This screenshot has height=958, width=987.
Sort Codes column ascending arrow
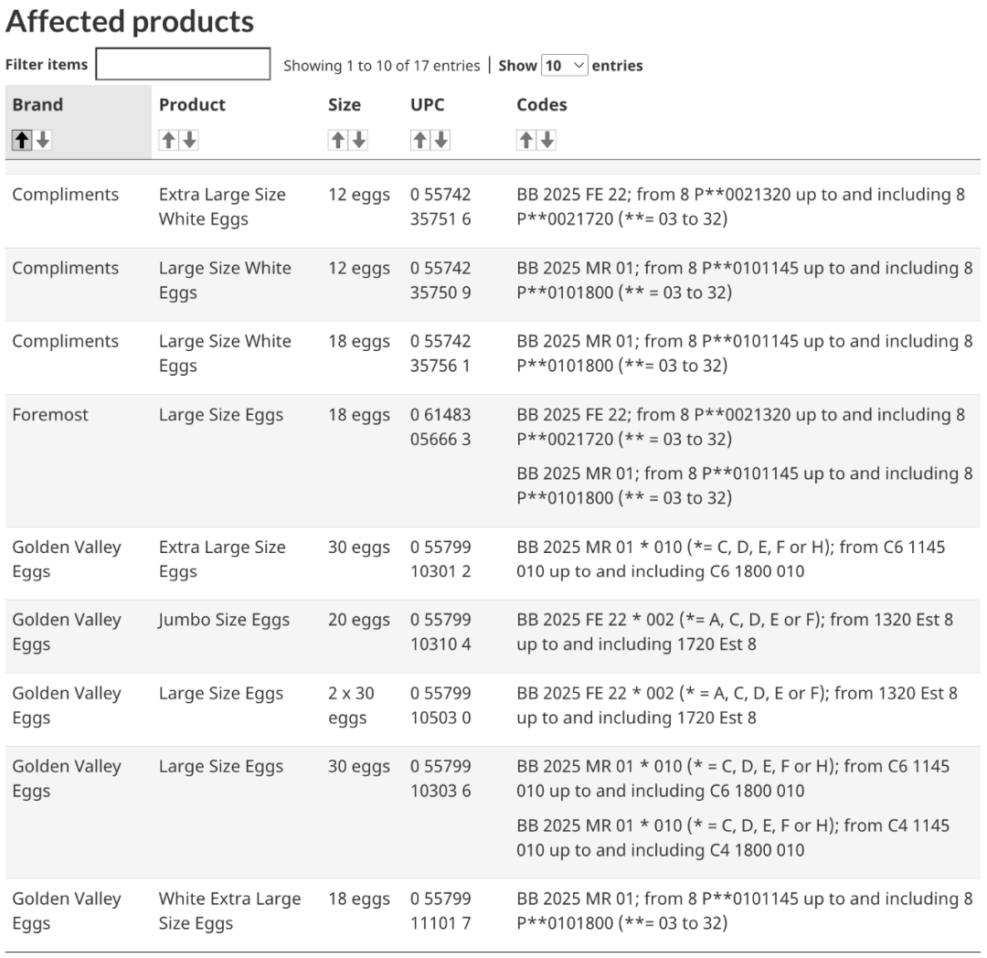pyautogui.click(x=525, y=140)
